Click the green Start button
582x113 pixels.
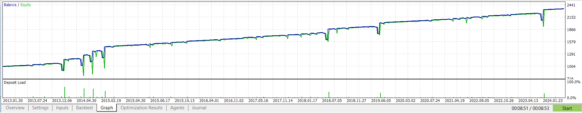pyautogui.click(x=567, y=108)
